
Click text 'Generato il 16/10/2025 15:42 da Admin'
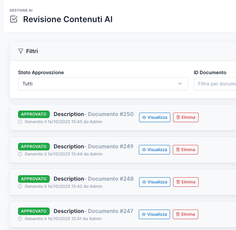tap(64, 186)
